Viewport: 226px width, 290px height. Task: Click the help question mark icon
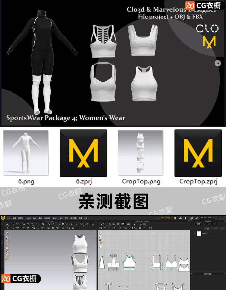tap(192, 218)
